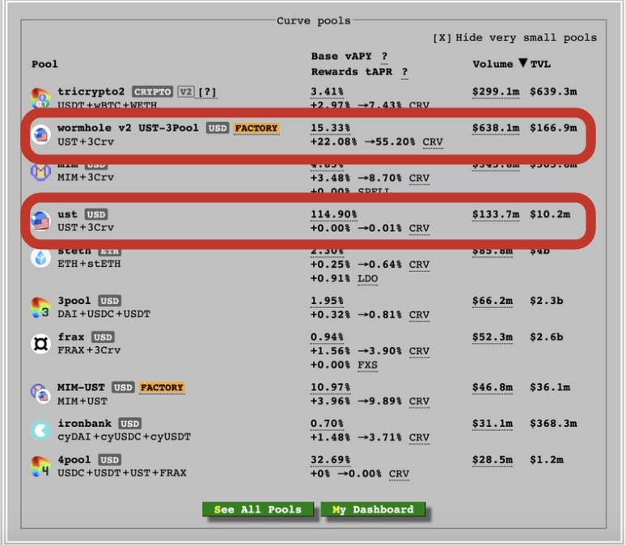Open the Rewards tAPR question mark help

pos(404,73)
